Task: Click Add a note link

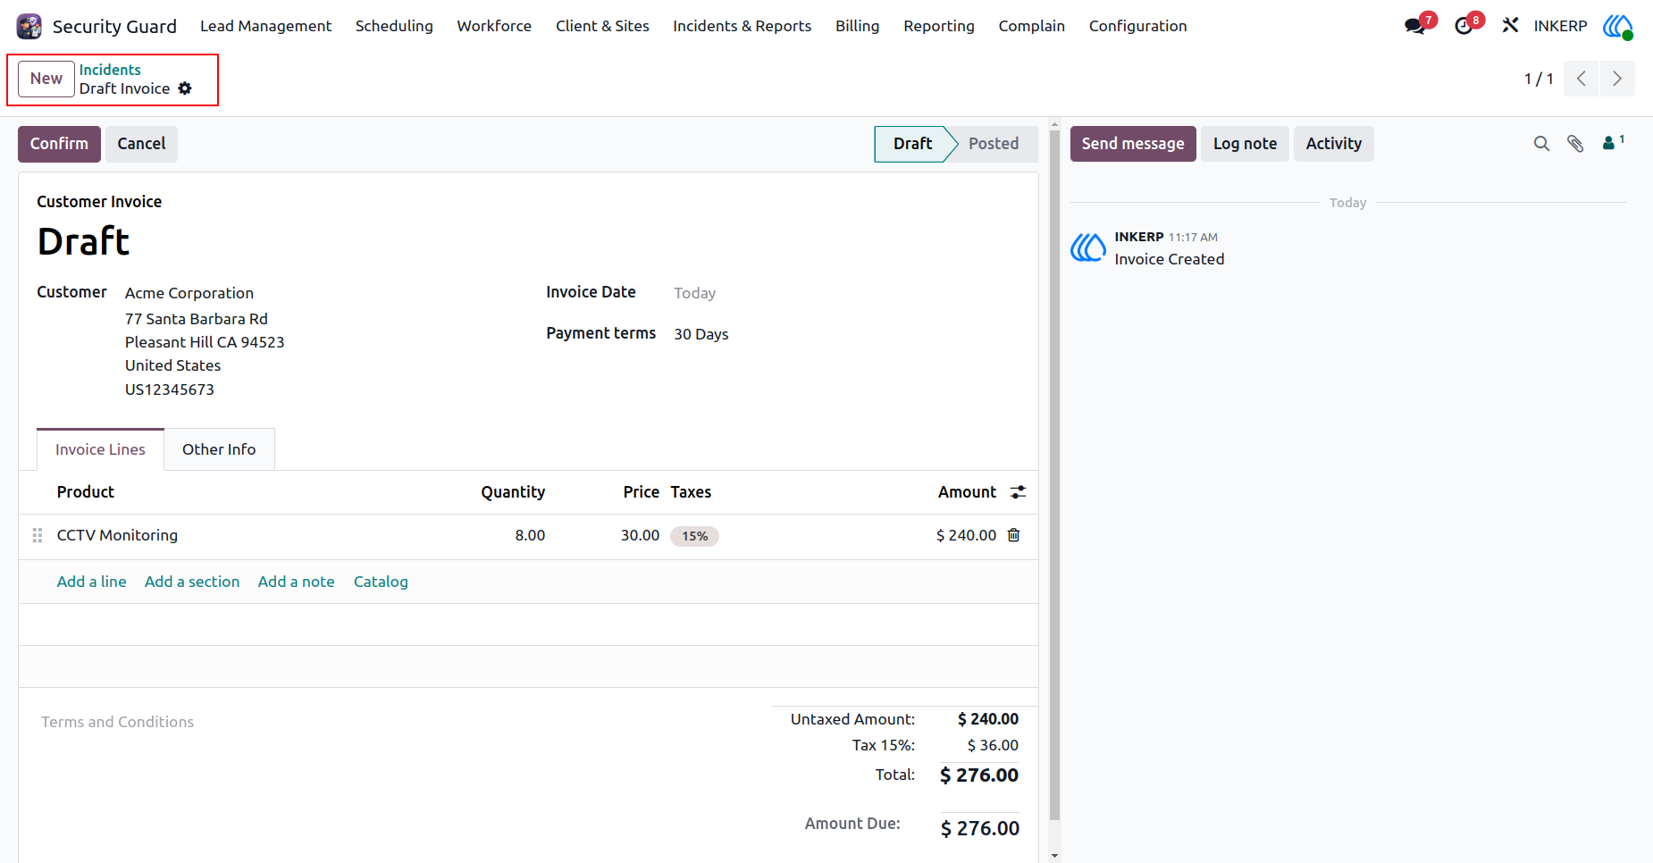Action: (x=296, y=582)
